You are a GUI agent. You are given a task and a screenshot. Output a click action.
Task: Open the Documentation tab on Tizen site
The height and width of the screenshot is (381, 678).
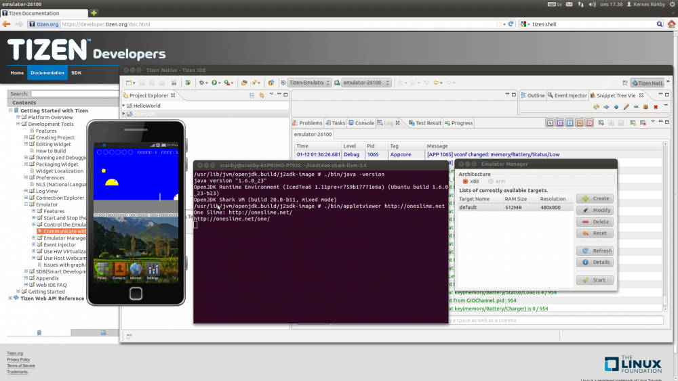tap(47, 72)
